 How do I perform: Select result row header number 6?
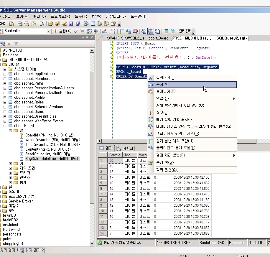coord(103,189)
